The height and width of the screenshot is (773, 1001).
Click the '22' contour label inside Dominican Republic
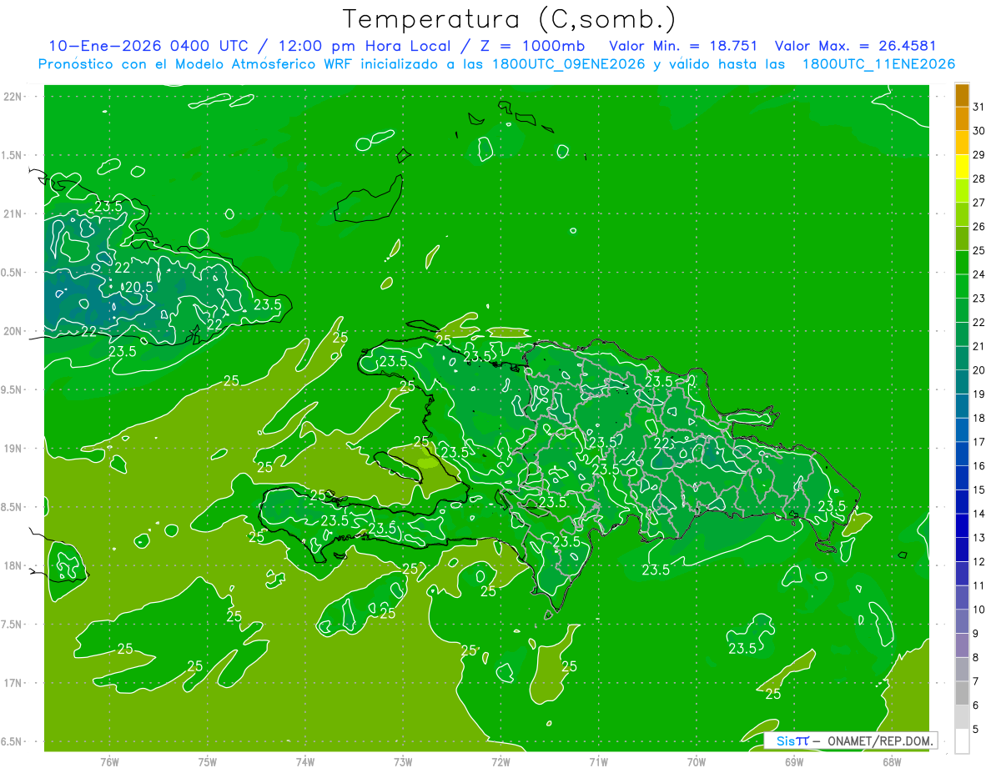662,443
